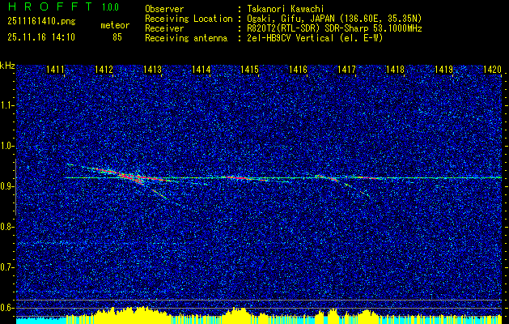Viewport: 509px width, 324px height.
Task: Click the 1415 time marker
Action: [x=249, y=69]
